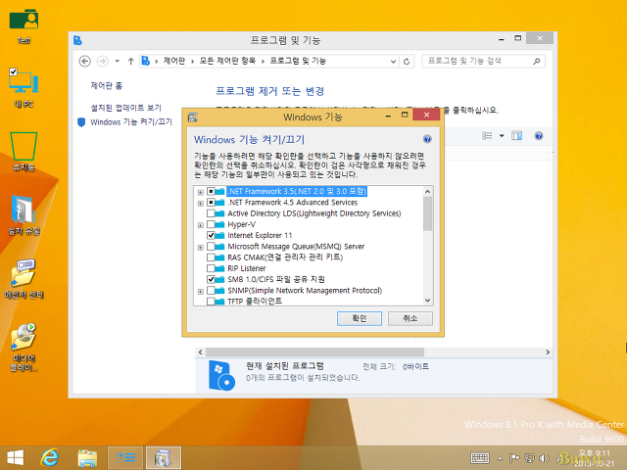Click the Back arrow in 프로그램 및 기능
This screenshot has height=470, width=627.
tap(85, 61)
